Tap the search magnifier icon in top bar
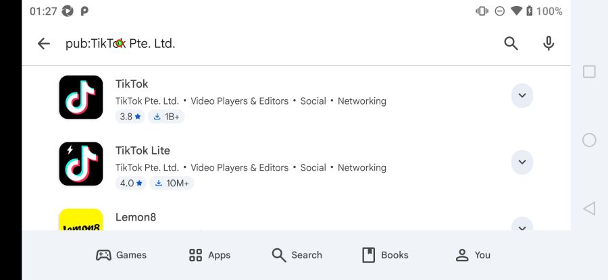Viewport: 608px width, 280px height. coord(511,44)
